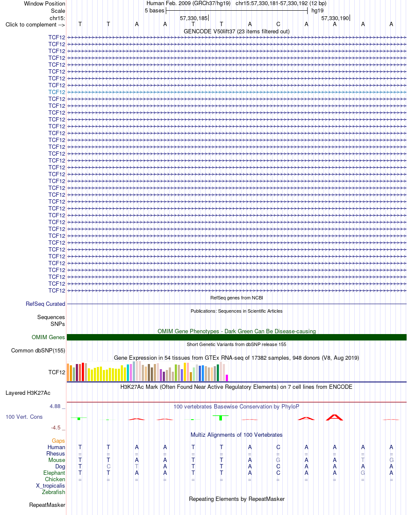407x515 pixels.
Task: Select the light-blue highlighted TCF12 transcript label
Action: (57, 92)
